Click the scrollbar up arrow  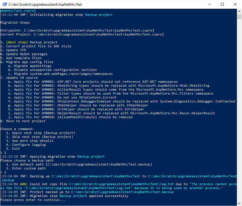click(239, 11)
